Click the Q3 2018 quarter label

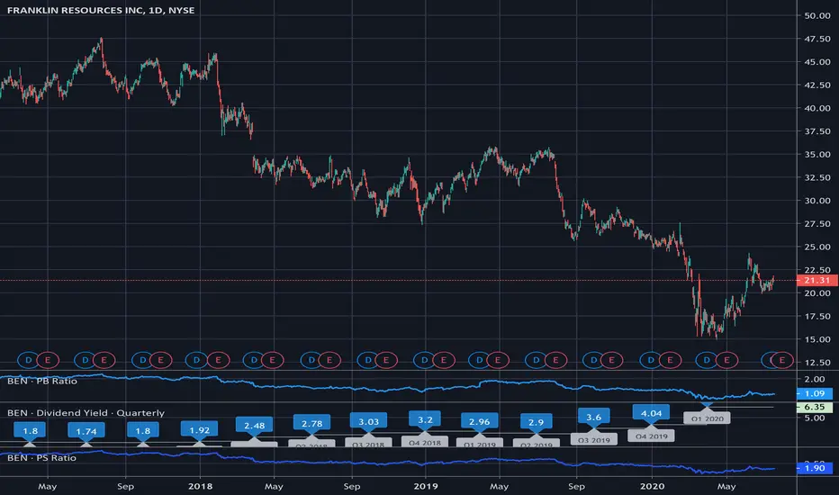[368, 444]
